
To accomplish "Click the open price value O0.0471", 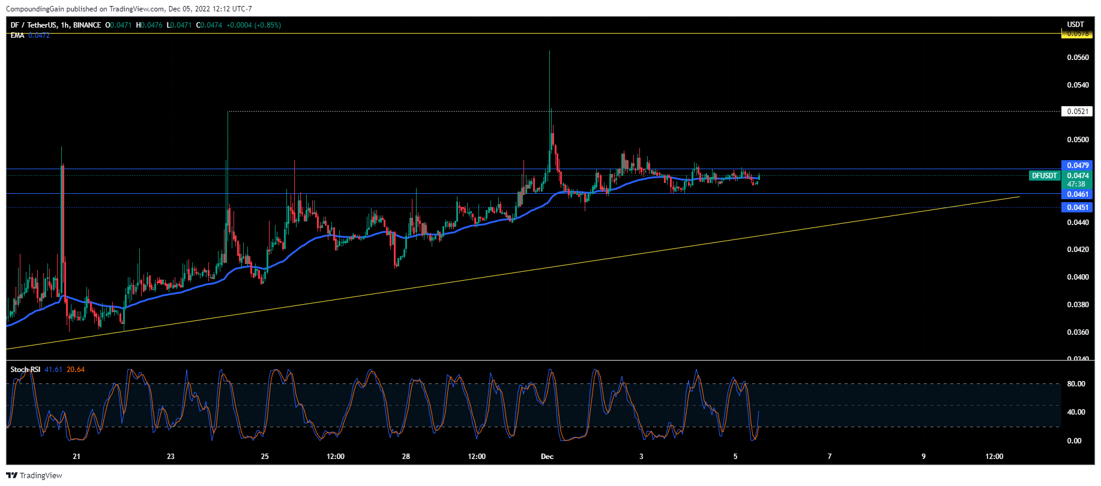I will coord(119,25).
